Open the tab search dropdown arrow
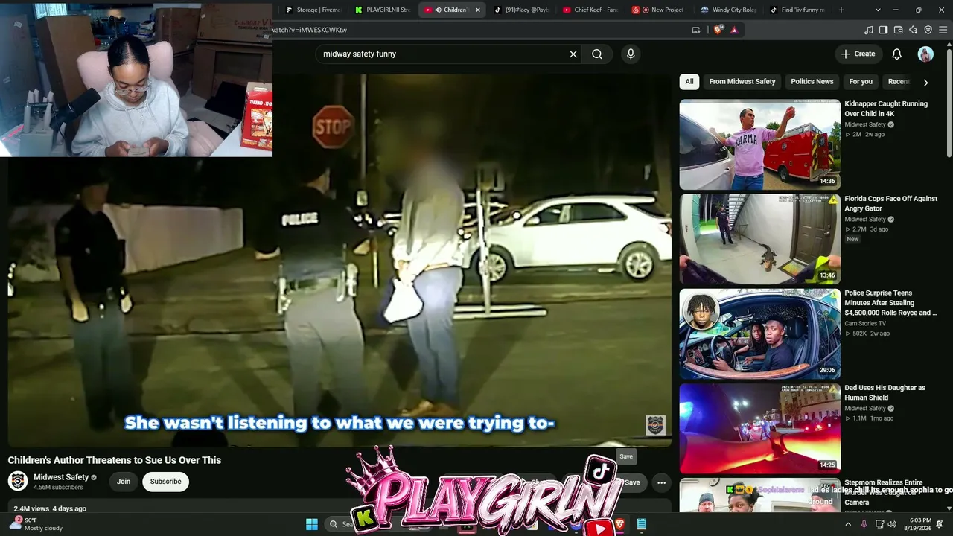Viewport: 953px width, 536px height. pyautogui.click(x=878, y=10)
